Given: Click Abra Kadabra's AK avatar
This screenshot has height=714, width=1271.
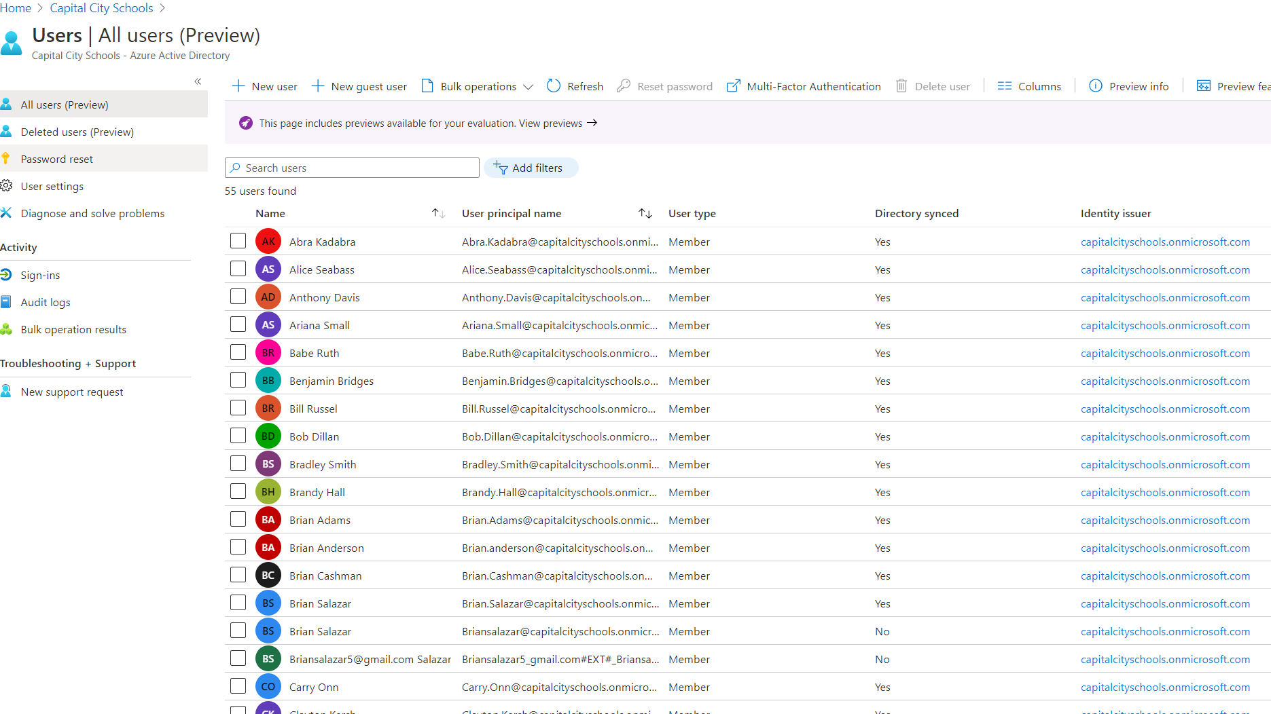Looking at the screenshot, I should (x=268, y=242).
